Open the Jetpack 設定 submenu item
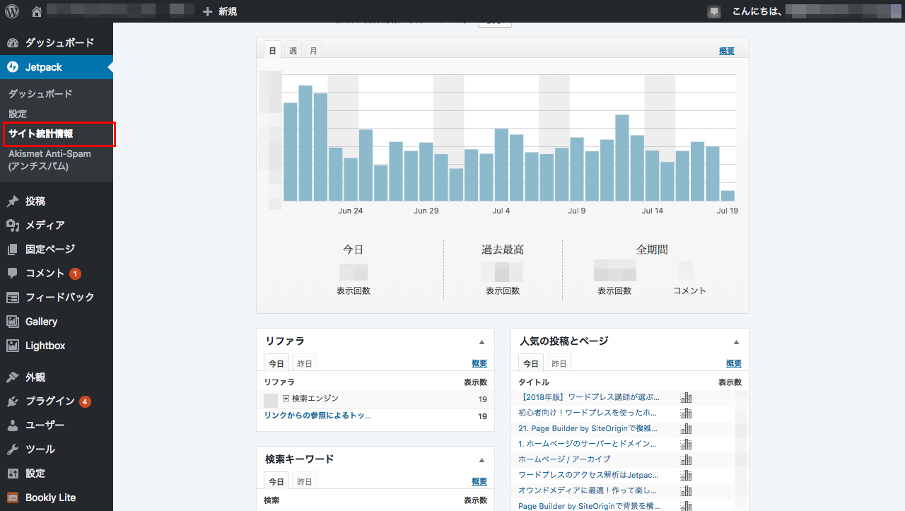This screenshot has height=511, width=905. (18, 114)
